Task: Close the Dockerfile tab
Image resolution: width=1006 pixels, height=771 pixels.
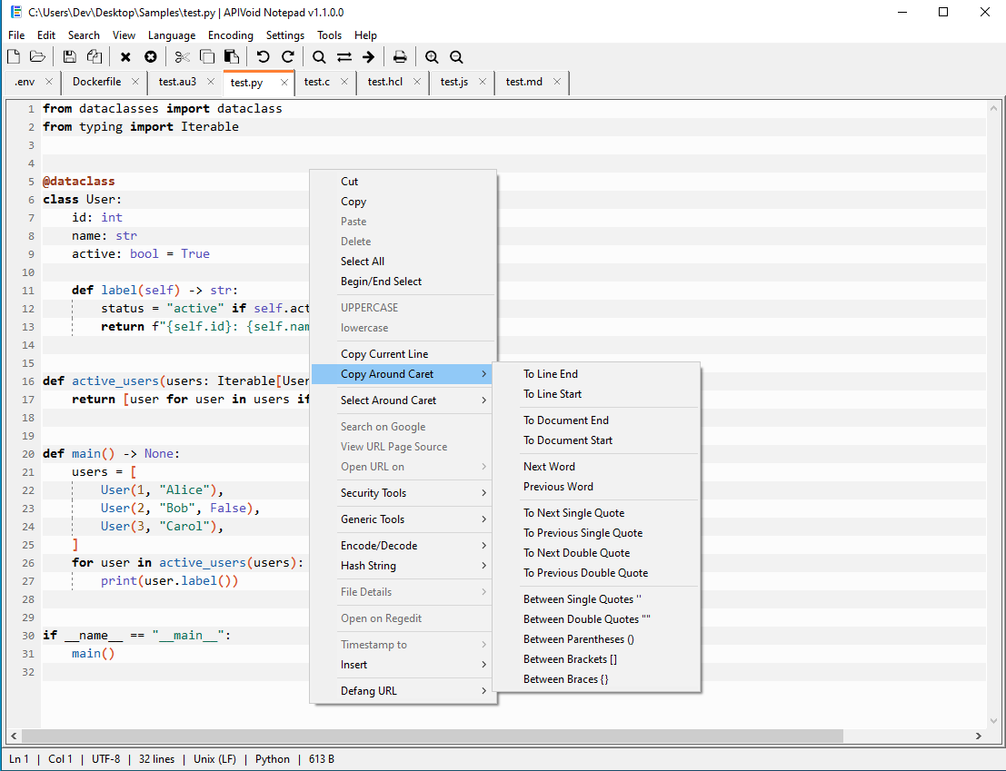Action: click(x=134, y=82)
